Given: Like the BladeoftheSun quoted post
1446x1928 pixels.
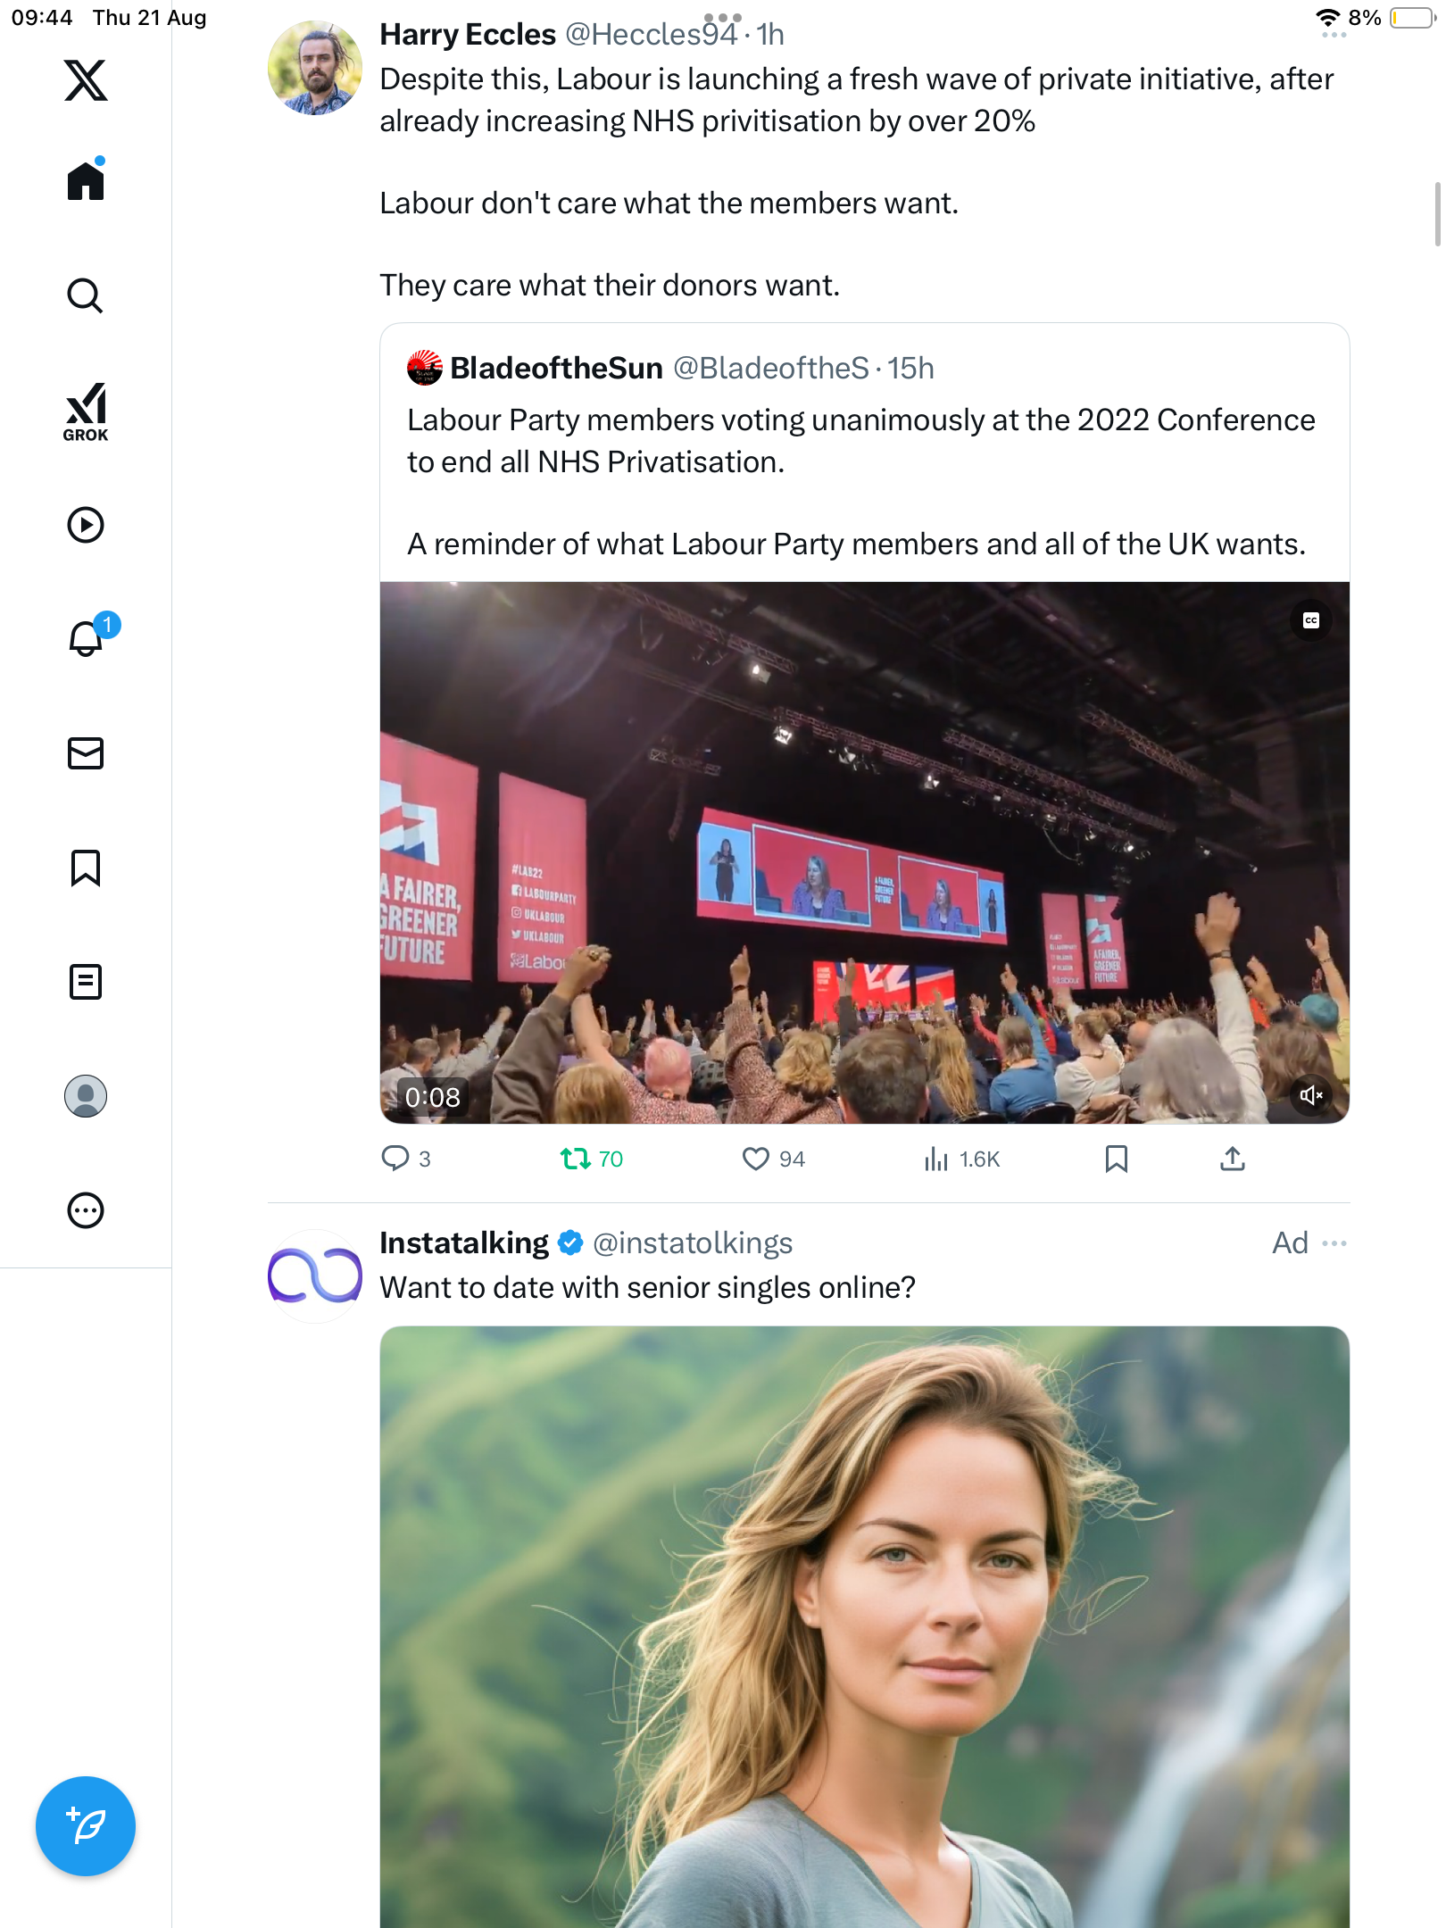Looking at the screenshot, I should [x=755, y=1159].
